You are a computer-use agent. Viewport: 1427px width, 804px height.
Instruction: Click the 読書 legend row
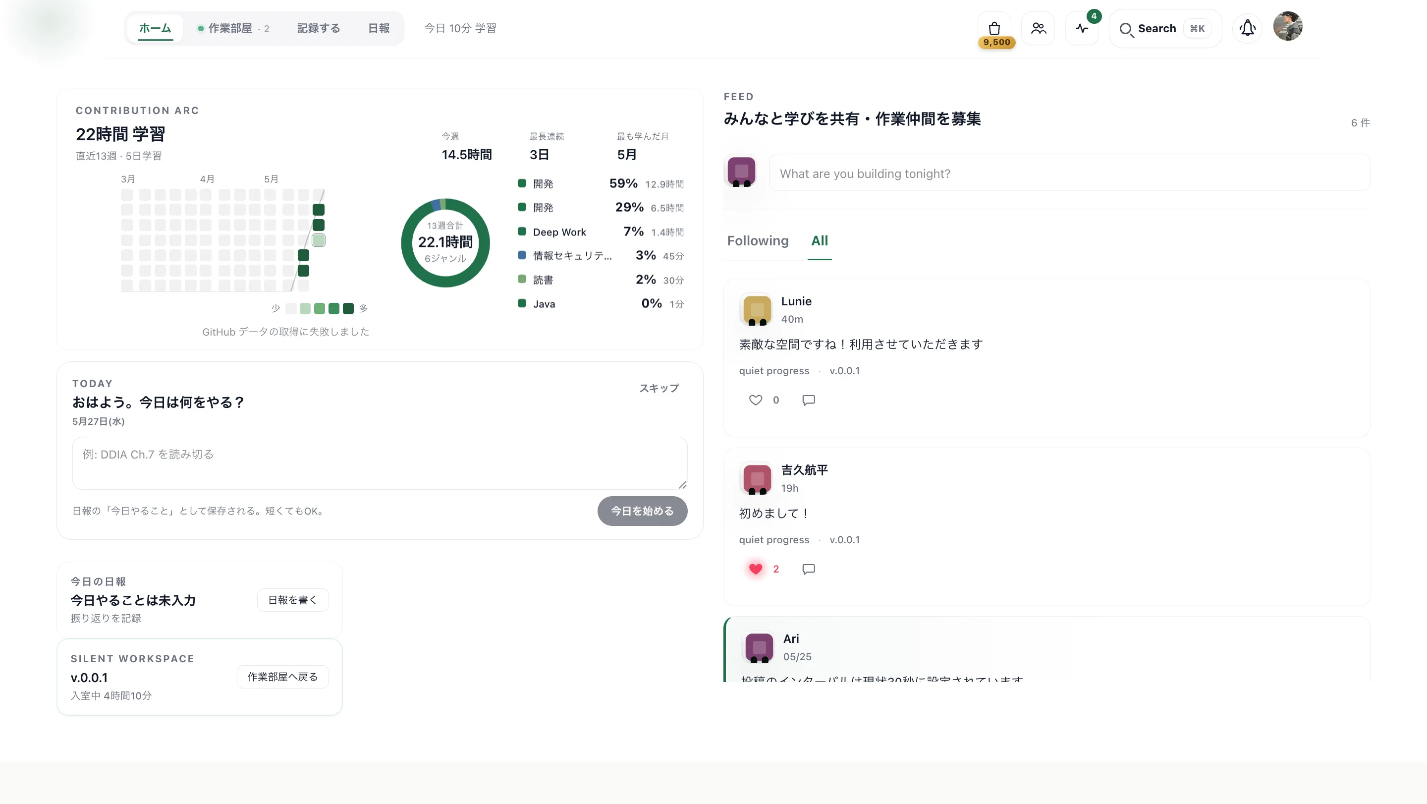(601, 280)
